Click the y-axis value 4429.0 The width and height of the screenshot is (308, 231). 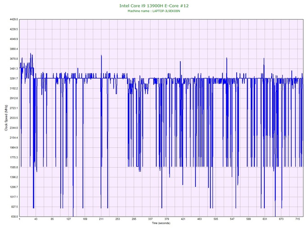pyautogui.click(x=14, y=19)
